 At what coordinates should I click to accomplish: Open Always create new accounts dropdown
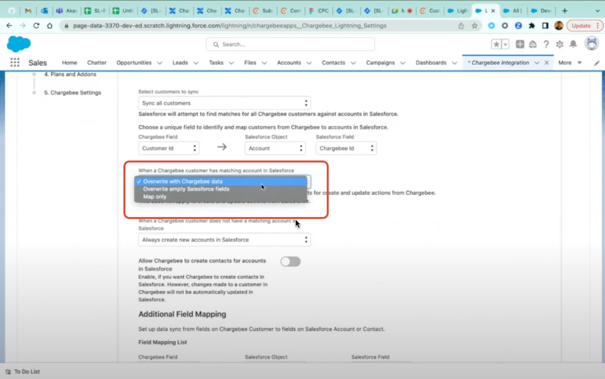224,239
